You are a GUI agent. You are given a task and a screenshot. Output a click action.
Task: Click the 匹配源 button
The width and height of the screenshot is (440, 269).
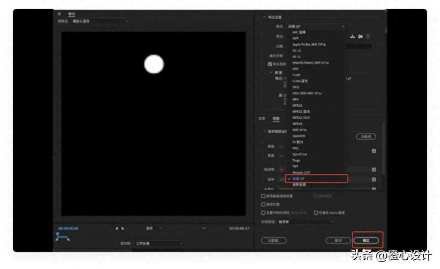pos(366,136)
